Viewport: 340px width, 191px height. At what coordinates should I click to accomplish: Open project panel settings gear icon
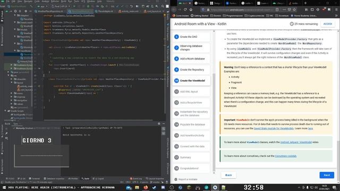coord(26,11)
